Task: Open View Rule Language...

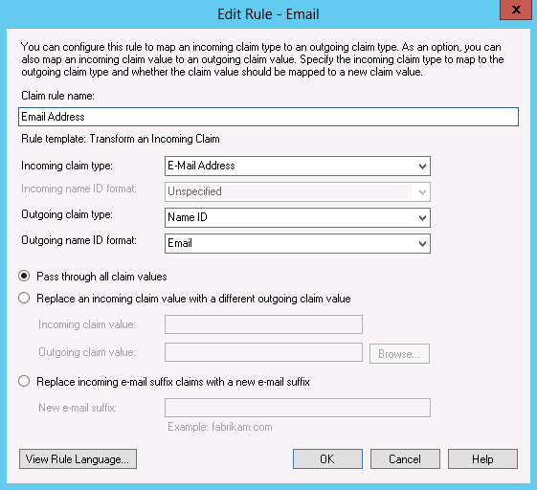Action: tap(78, 458)
